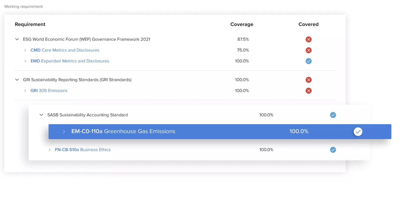Image resolution: width=418 pixels, height=199 pixels.
Task: Click the 100.0% coverage for EMD Expanded Metrics
Action: tap(242, 61)
